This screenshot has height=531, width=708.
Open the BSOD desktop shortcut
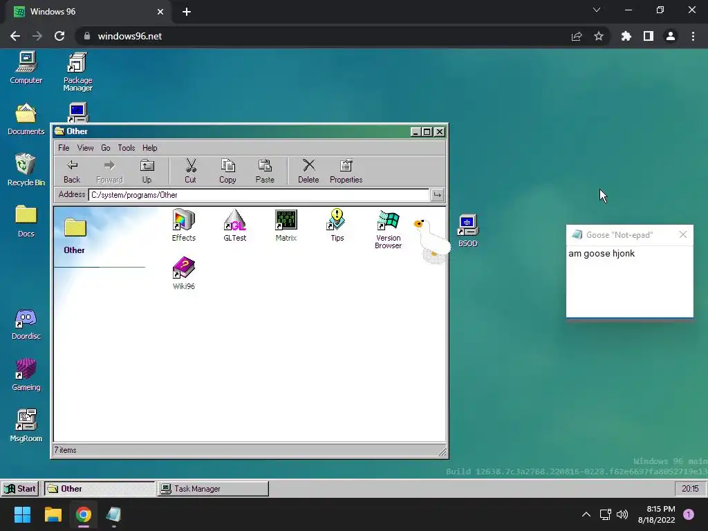pyautogui.click(x=468, y=230)
